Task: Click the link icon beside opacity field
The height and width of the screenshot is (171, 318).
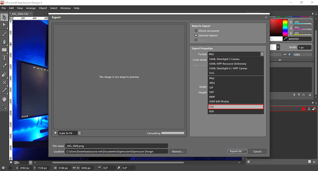Action: point(285,55)
